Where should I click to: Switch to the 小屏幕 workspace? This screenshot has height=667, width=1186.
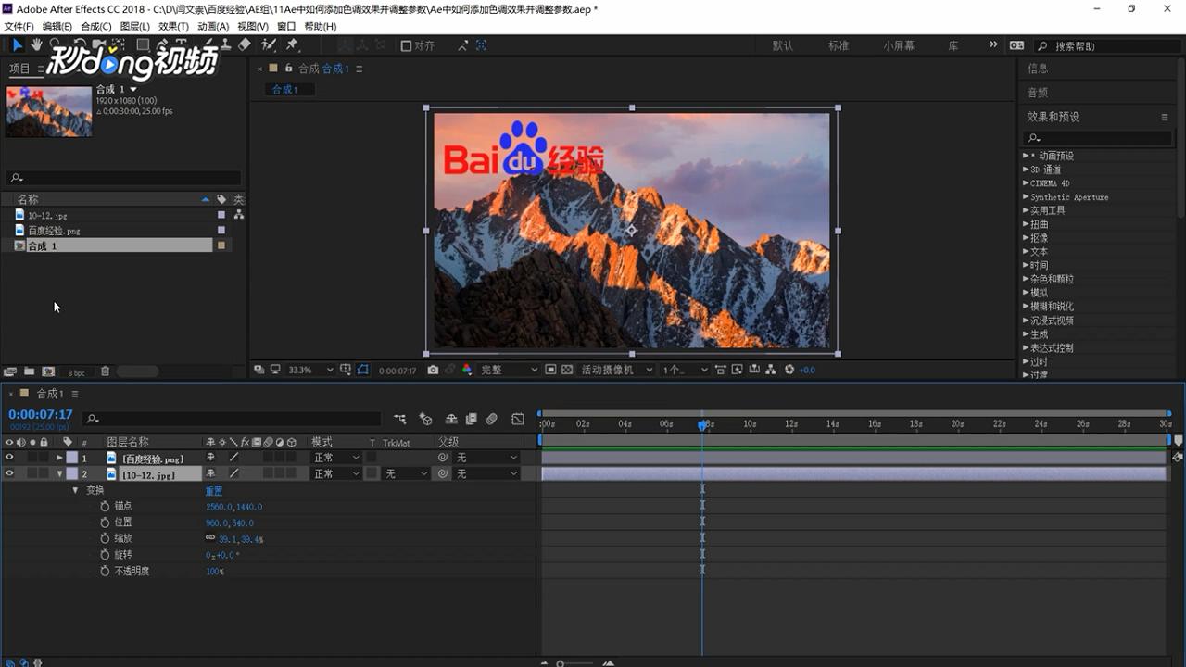(x=899, y=45)
